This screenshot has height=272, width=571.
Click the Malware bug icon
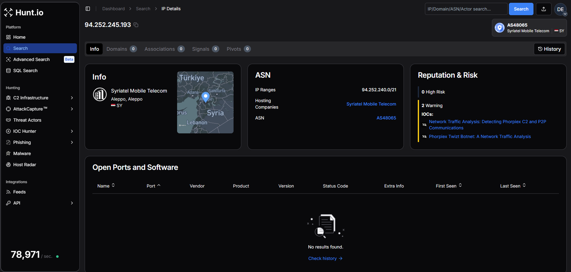click(x=8, y=153)
